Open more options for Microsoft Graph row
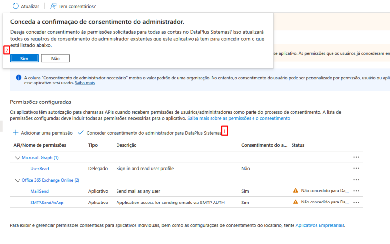390x244 pixels. [x=356, y=157]
